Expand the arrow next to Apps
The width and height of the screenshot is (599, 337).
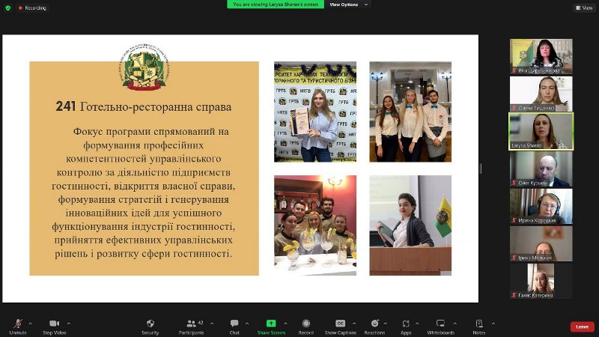click(x=417, y=324)
